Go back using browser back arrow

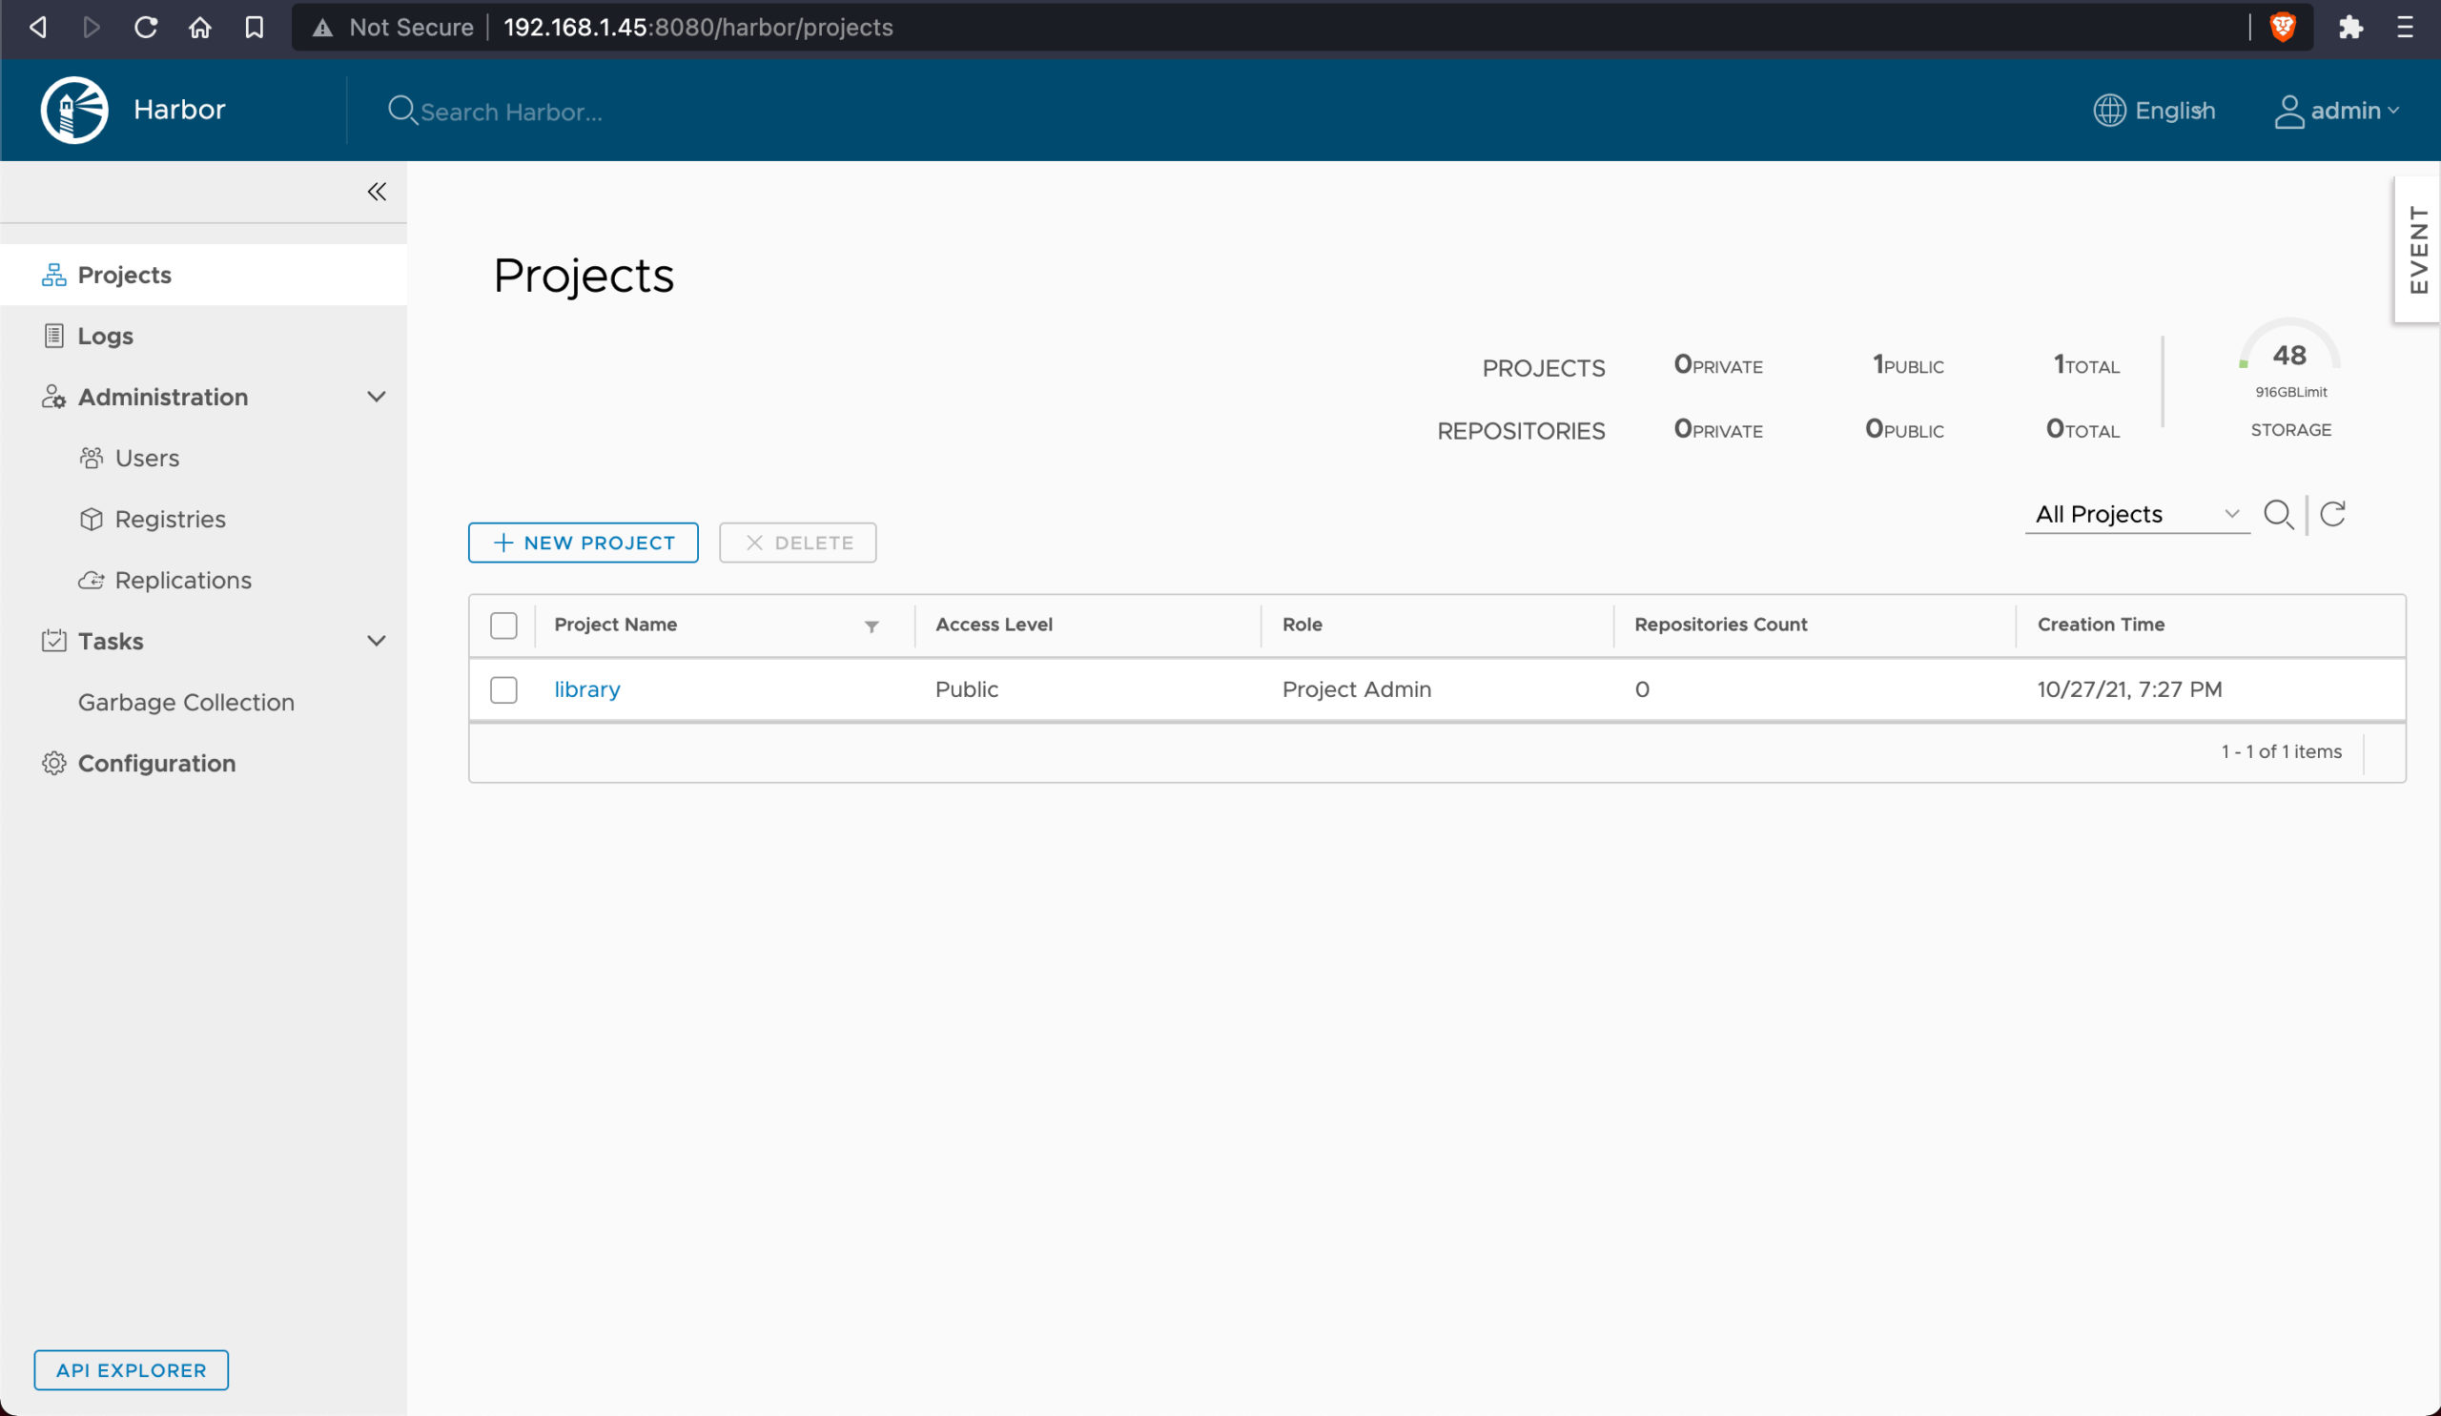[x=38, y=27]
